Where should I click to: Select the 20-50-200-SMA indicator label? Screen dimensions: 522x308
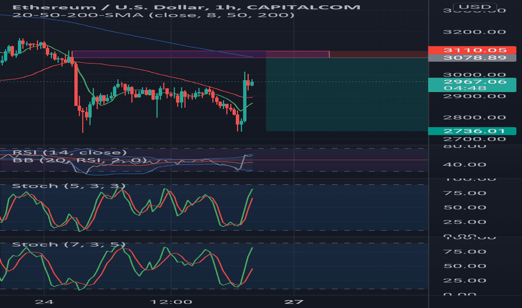click(x=153, y=15)
